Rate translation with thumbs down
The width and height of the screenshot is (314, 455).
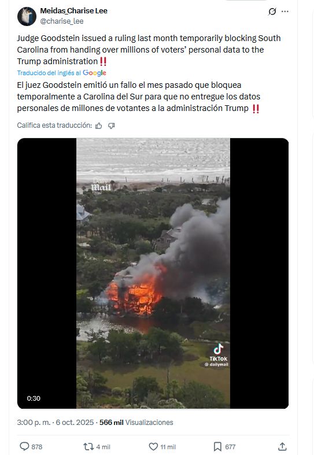click(x=112, y=125)
